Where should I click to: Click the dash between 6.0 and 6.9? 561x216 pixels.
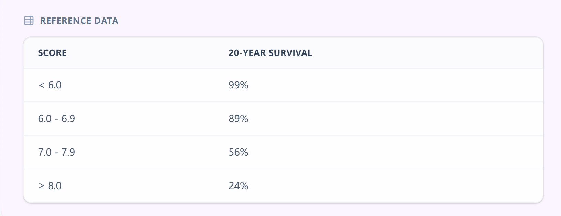(x=56, y=119)
